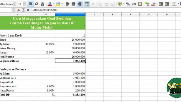Toggle Italic formatting in the toolbar
This screenshot has width=181, height=102.
(36, 4)
